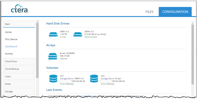197x99 pixels.
Task: Expand the Cloud Backup sidebar section
Action: pyautogui.click(x=19, y=69)
